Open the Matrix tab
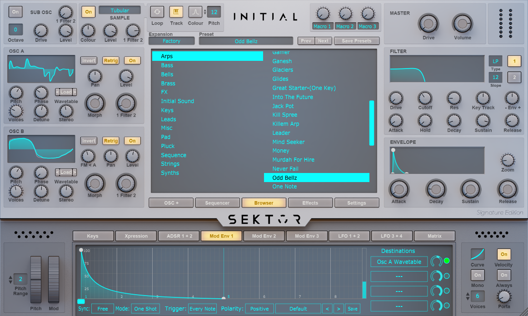528x316 pixels. 434,236
